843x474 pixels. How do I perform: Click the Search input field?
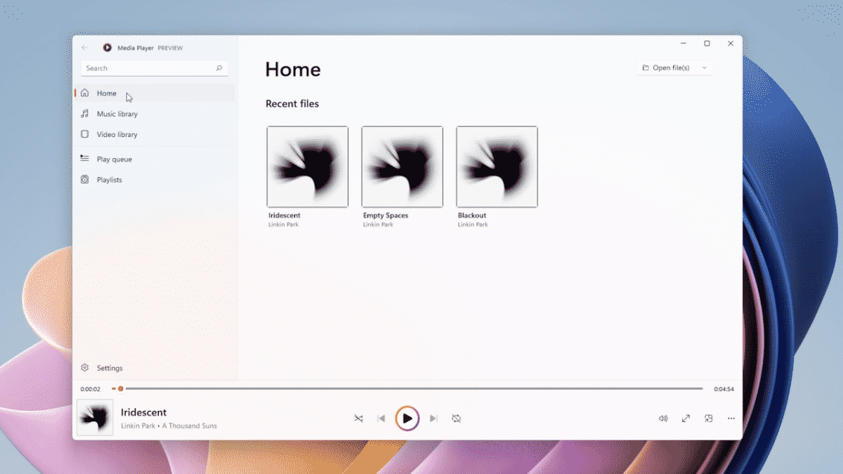[155, 68]
